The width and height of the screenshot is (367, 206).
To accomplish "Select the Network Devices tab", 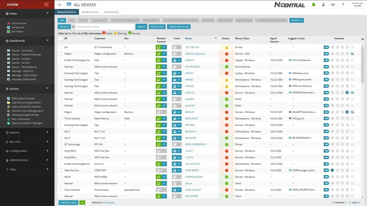I will coord(67,12).
